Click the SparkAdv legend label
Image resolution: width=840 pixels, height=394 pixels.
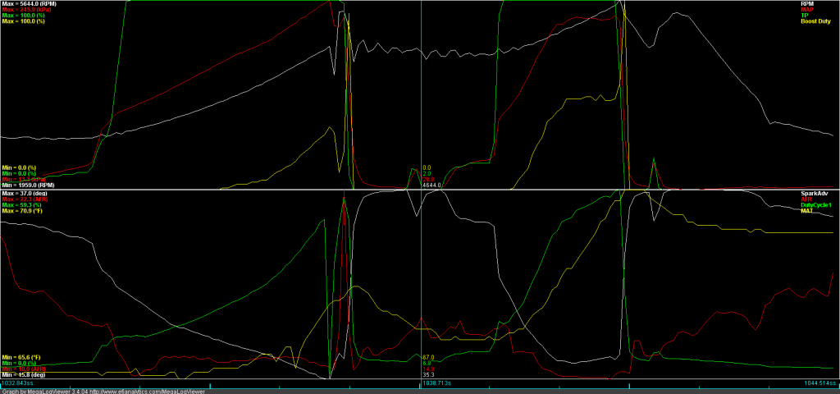click(813, 193)
